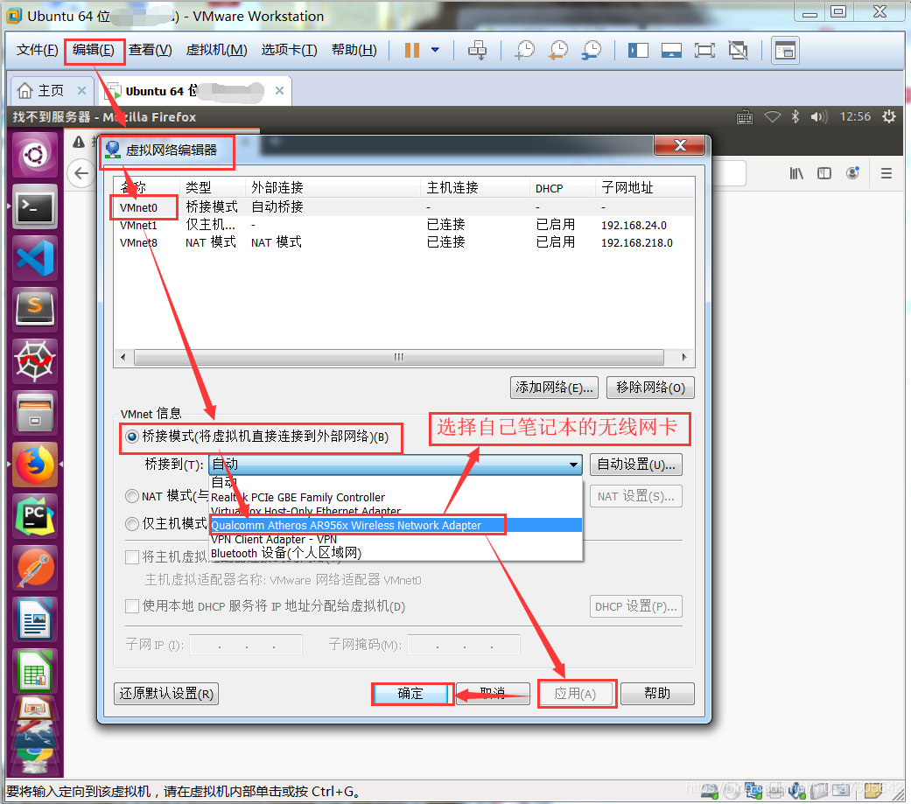Open the 编辑(E) menu
Image resolution: width=911 pixels, height=804 pixels.
(x=94, y=50)
